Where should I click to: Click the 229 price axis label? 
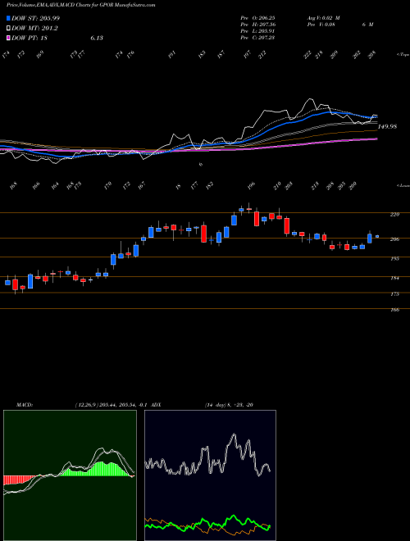point(394,215)
